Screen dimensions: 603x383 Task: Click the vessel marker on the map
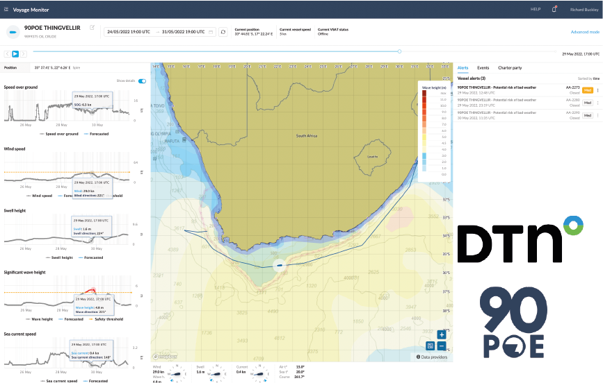(280, 265)
